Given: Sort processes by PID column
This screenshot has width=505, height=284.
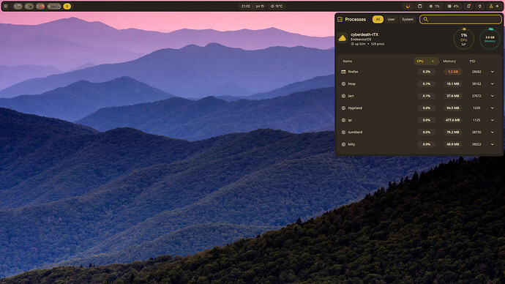Looking at the screenshot, I should (472, 61).
